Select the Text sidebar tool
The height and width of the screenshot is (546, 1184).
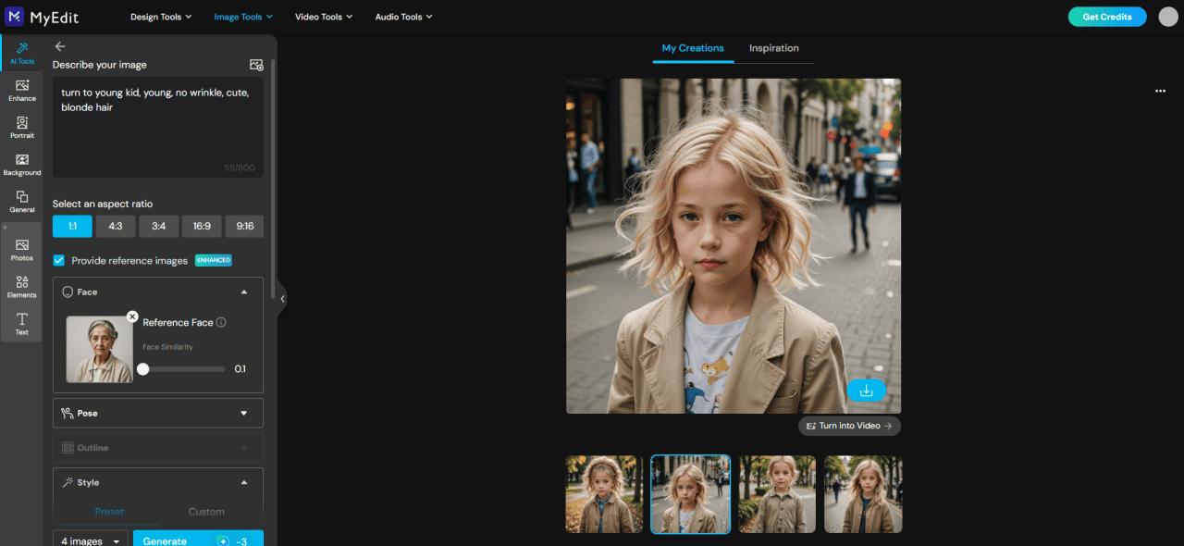22,324
